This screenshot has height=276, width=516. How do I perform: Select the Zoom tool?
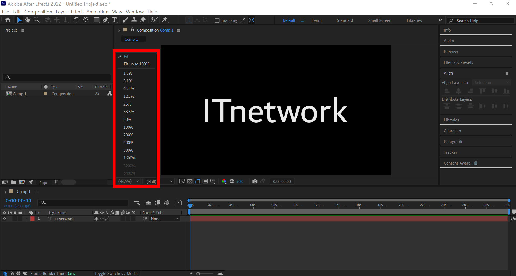click(37, 20)
